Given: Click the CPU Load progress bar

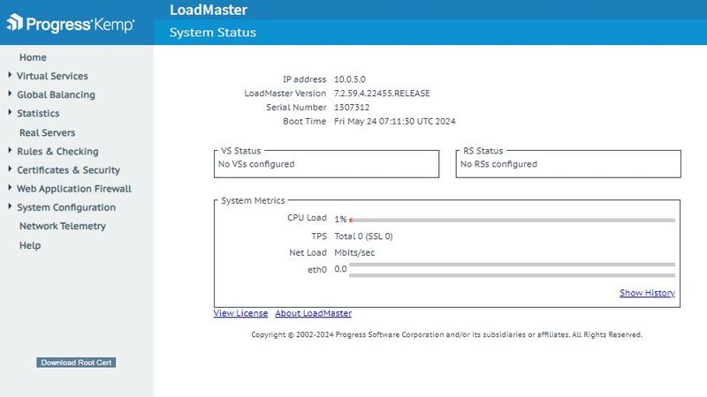Looking at the screenshot, I should click(512, 220).
